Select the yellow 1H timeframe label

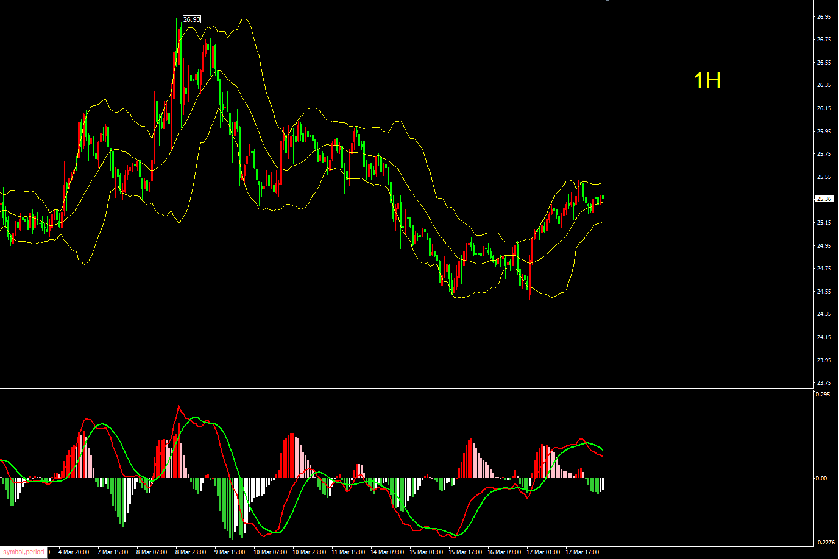point(707,80)
